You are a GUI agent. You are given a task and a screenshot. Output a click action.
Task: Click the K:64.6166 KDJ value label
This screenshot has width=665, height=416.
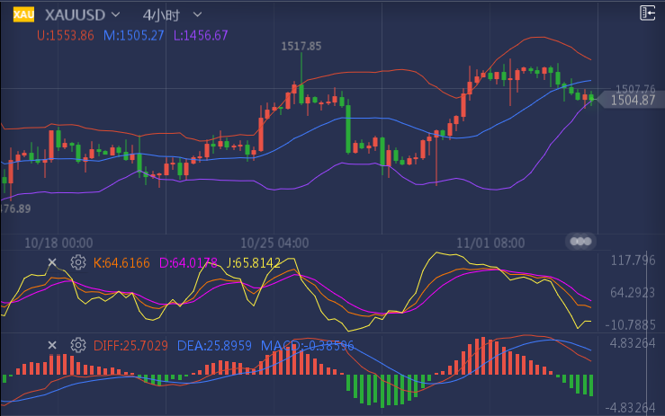click(x=122, y=262)
